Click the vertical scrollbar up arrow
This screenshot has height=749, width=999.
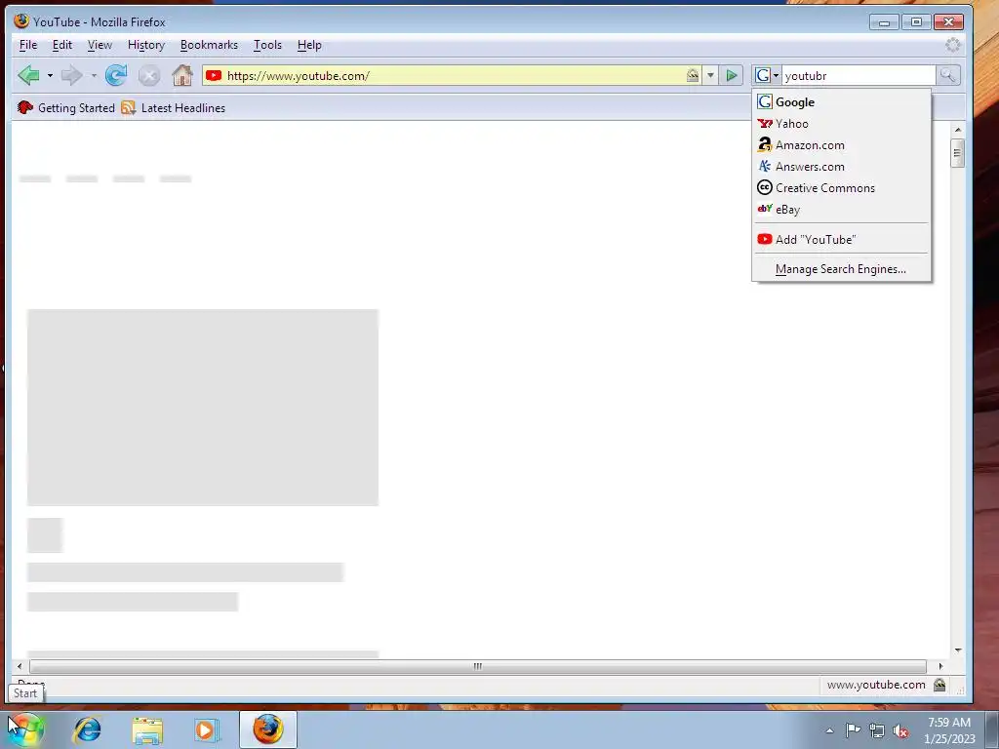point(958,130)
